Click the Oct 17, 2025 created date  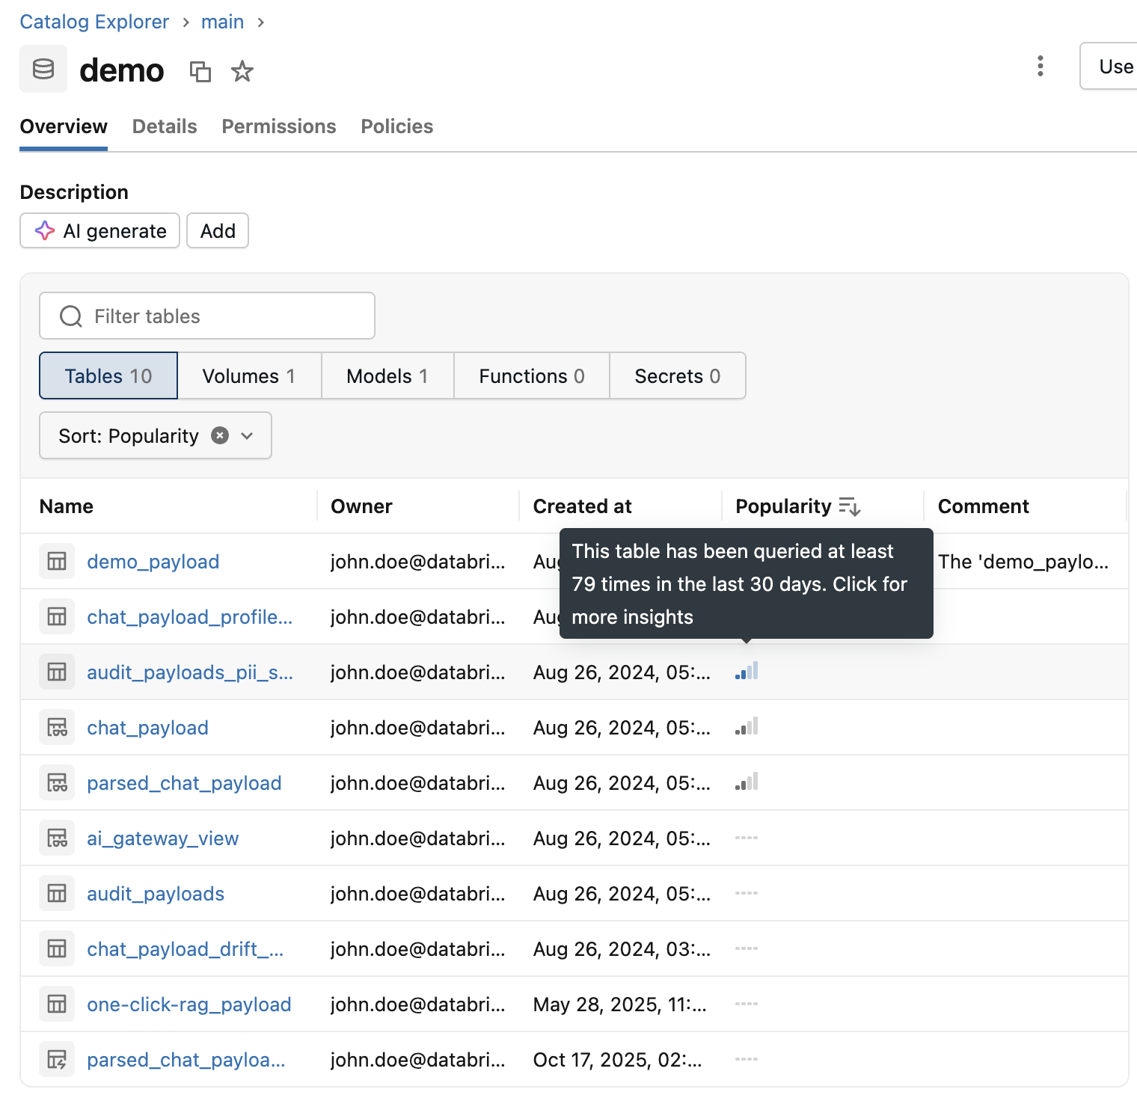(x=617, y=1060)
